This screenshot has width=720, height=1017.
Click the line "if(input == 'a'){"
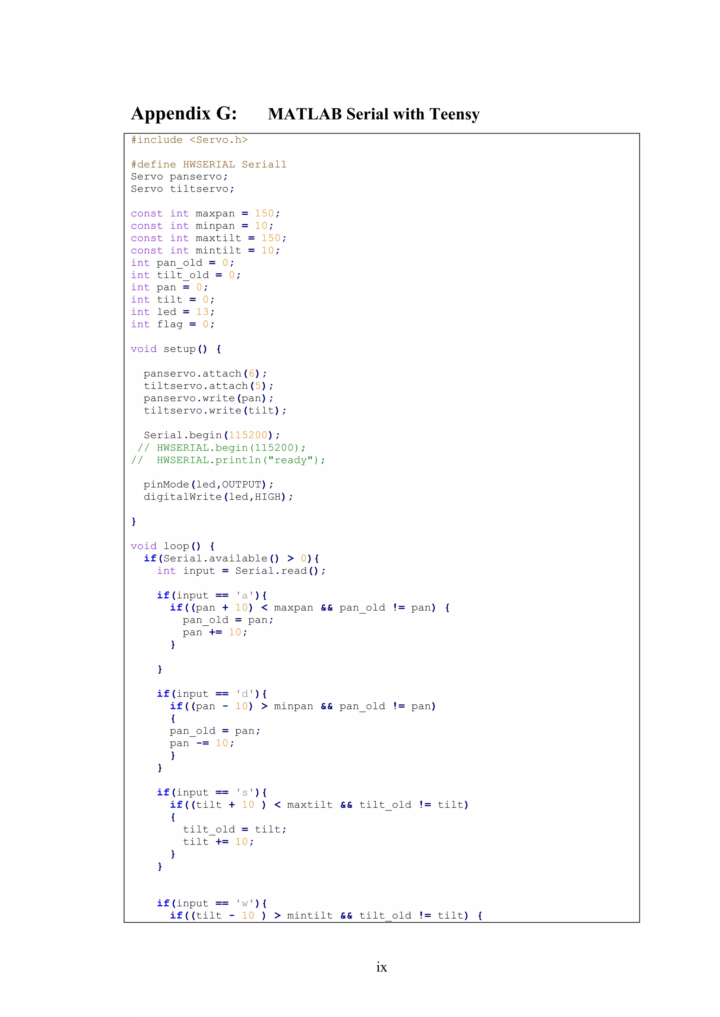point(212,596)
